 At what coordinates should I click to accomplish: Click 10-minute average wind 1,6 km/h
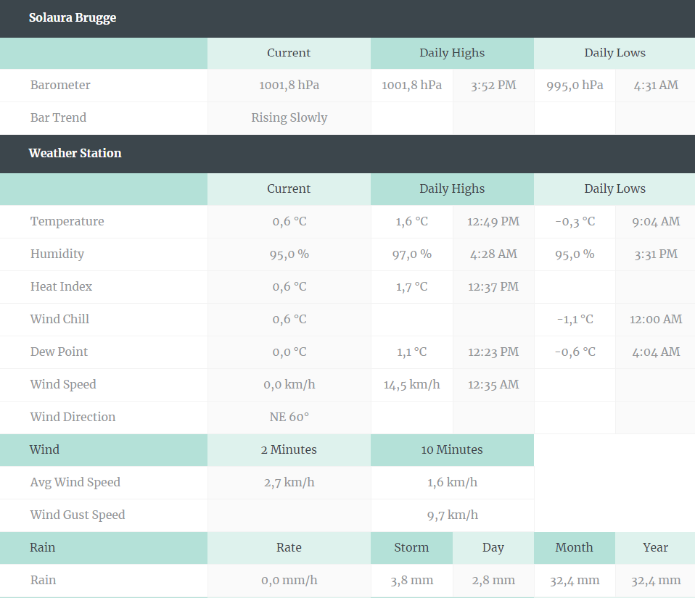point(452,483)
